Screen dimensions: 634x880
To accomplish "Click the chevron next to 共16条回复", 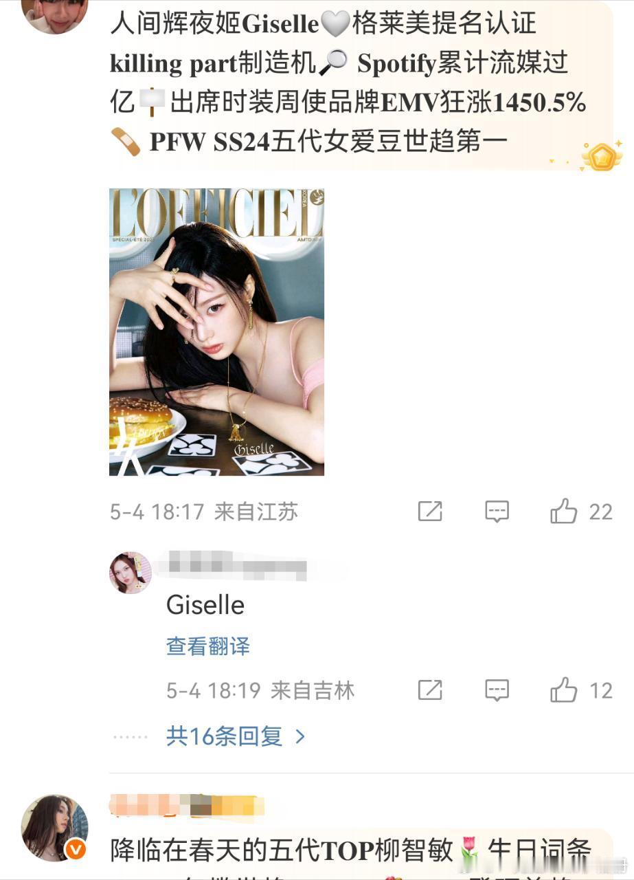I will click(x=299, y=737).
